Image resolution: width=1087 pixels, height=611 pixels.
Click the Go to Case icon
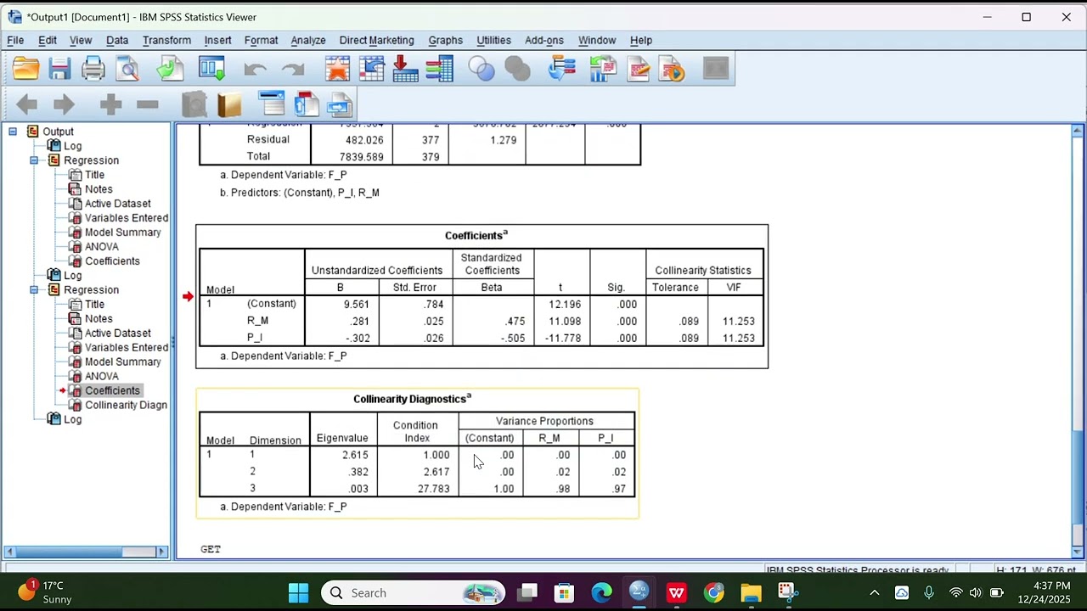[371, 69]
